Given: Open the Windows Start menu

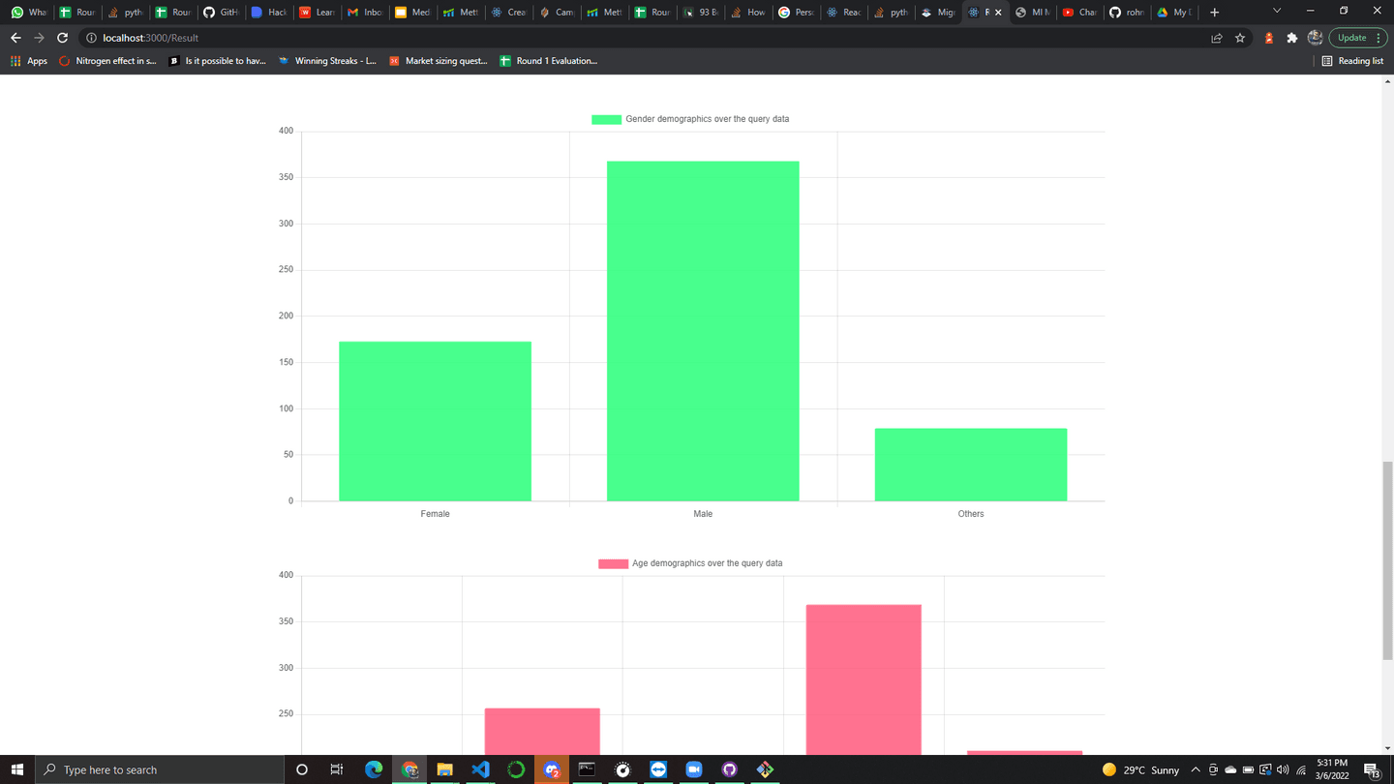Looking at the screenshot, I should click(x=16, y=769).
